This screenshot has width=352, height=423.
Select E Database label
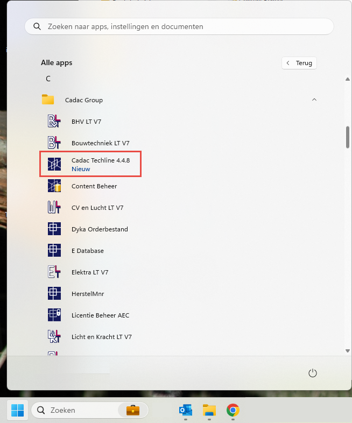88,251
